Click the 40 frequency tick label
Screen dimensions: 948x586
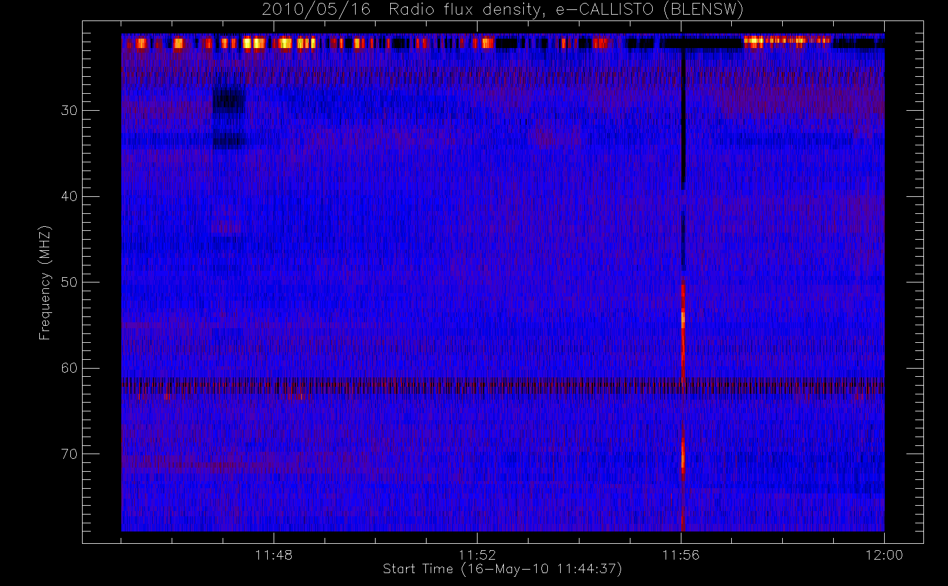point(69,196)
